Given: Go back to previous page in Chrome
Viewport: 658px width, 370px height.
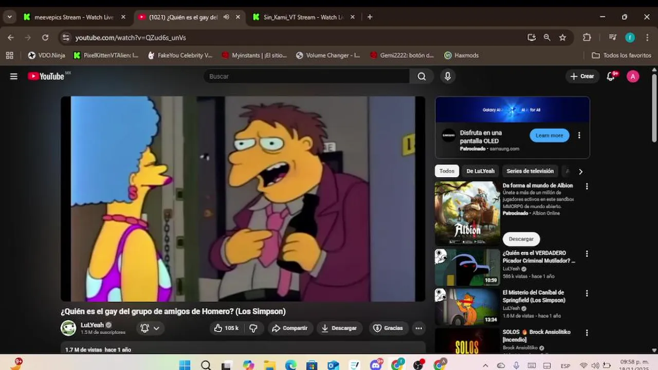Looking at the screenshot, I should pos(11,38).
